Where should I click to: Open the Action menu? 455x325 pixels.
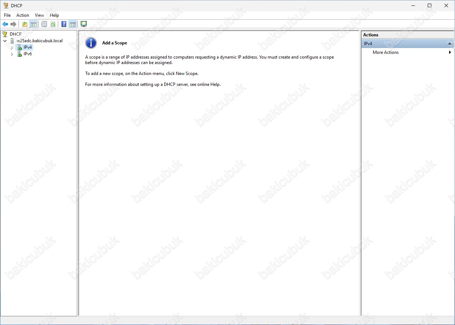pos(23,15)
